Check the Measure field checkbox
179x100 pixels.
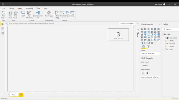[166, 44]
